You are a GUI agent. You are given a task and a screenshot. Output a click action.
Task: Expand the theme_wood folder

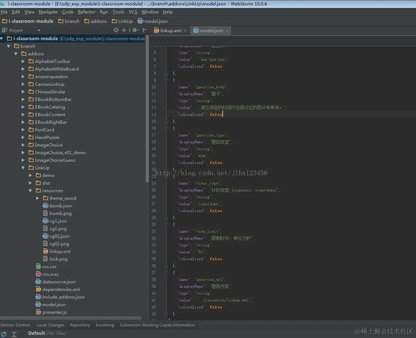pos(37,198)
